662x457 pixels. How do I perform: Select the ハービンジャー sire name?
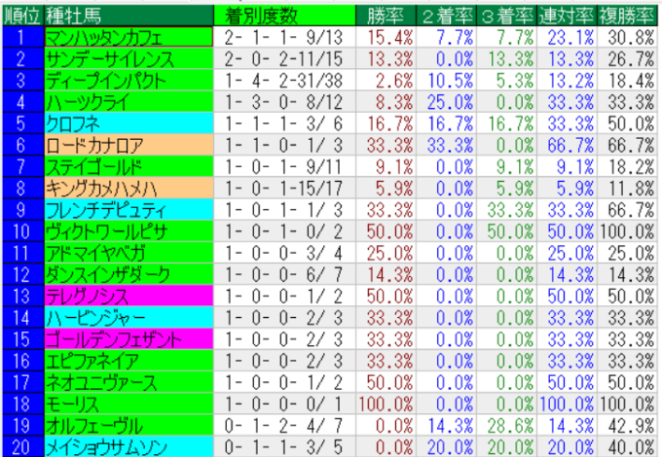[x=129, y=318]
